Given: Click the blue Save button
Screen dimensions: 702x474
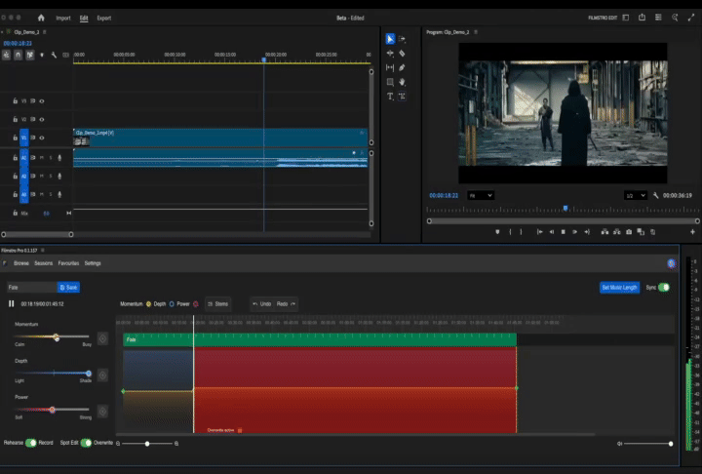Looking at the screenshot, I should 68,288.
